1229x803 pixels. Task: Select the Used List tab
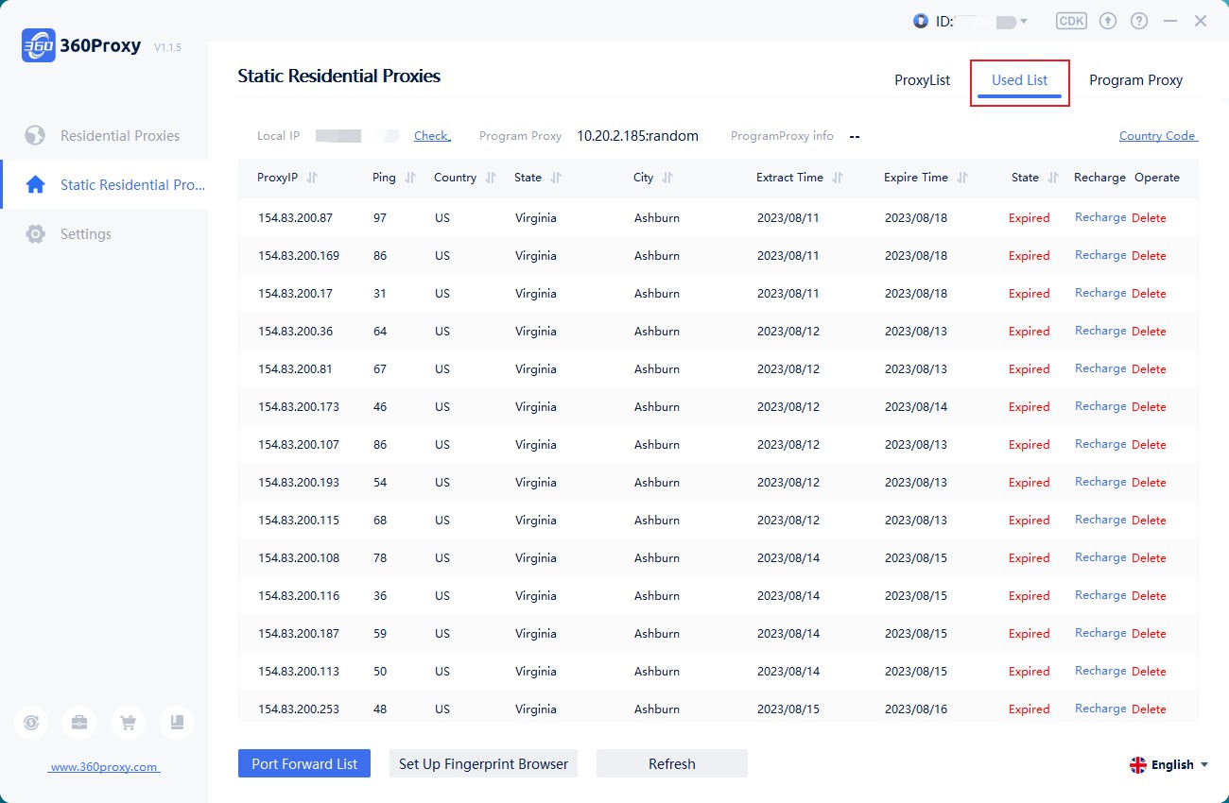pos(1019,80)
